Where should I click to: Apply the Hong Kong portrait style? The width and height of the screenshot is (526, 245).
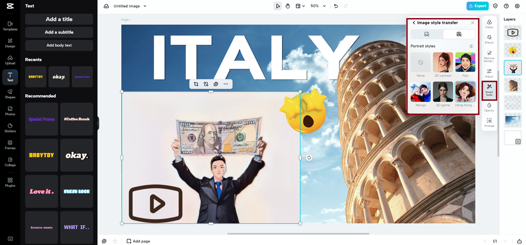[x=465, y=92]
